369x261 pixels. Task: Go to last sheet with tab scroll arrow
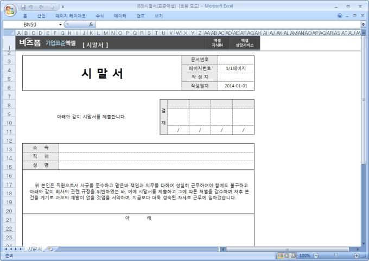point(21,249)
